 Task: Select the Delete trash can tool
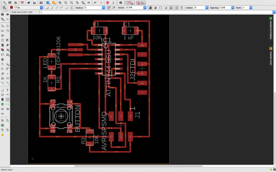pos(3,45)
